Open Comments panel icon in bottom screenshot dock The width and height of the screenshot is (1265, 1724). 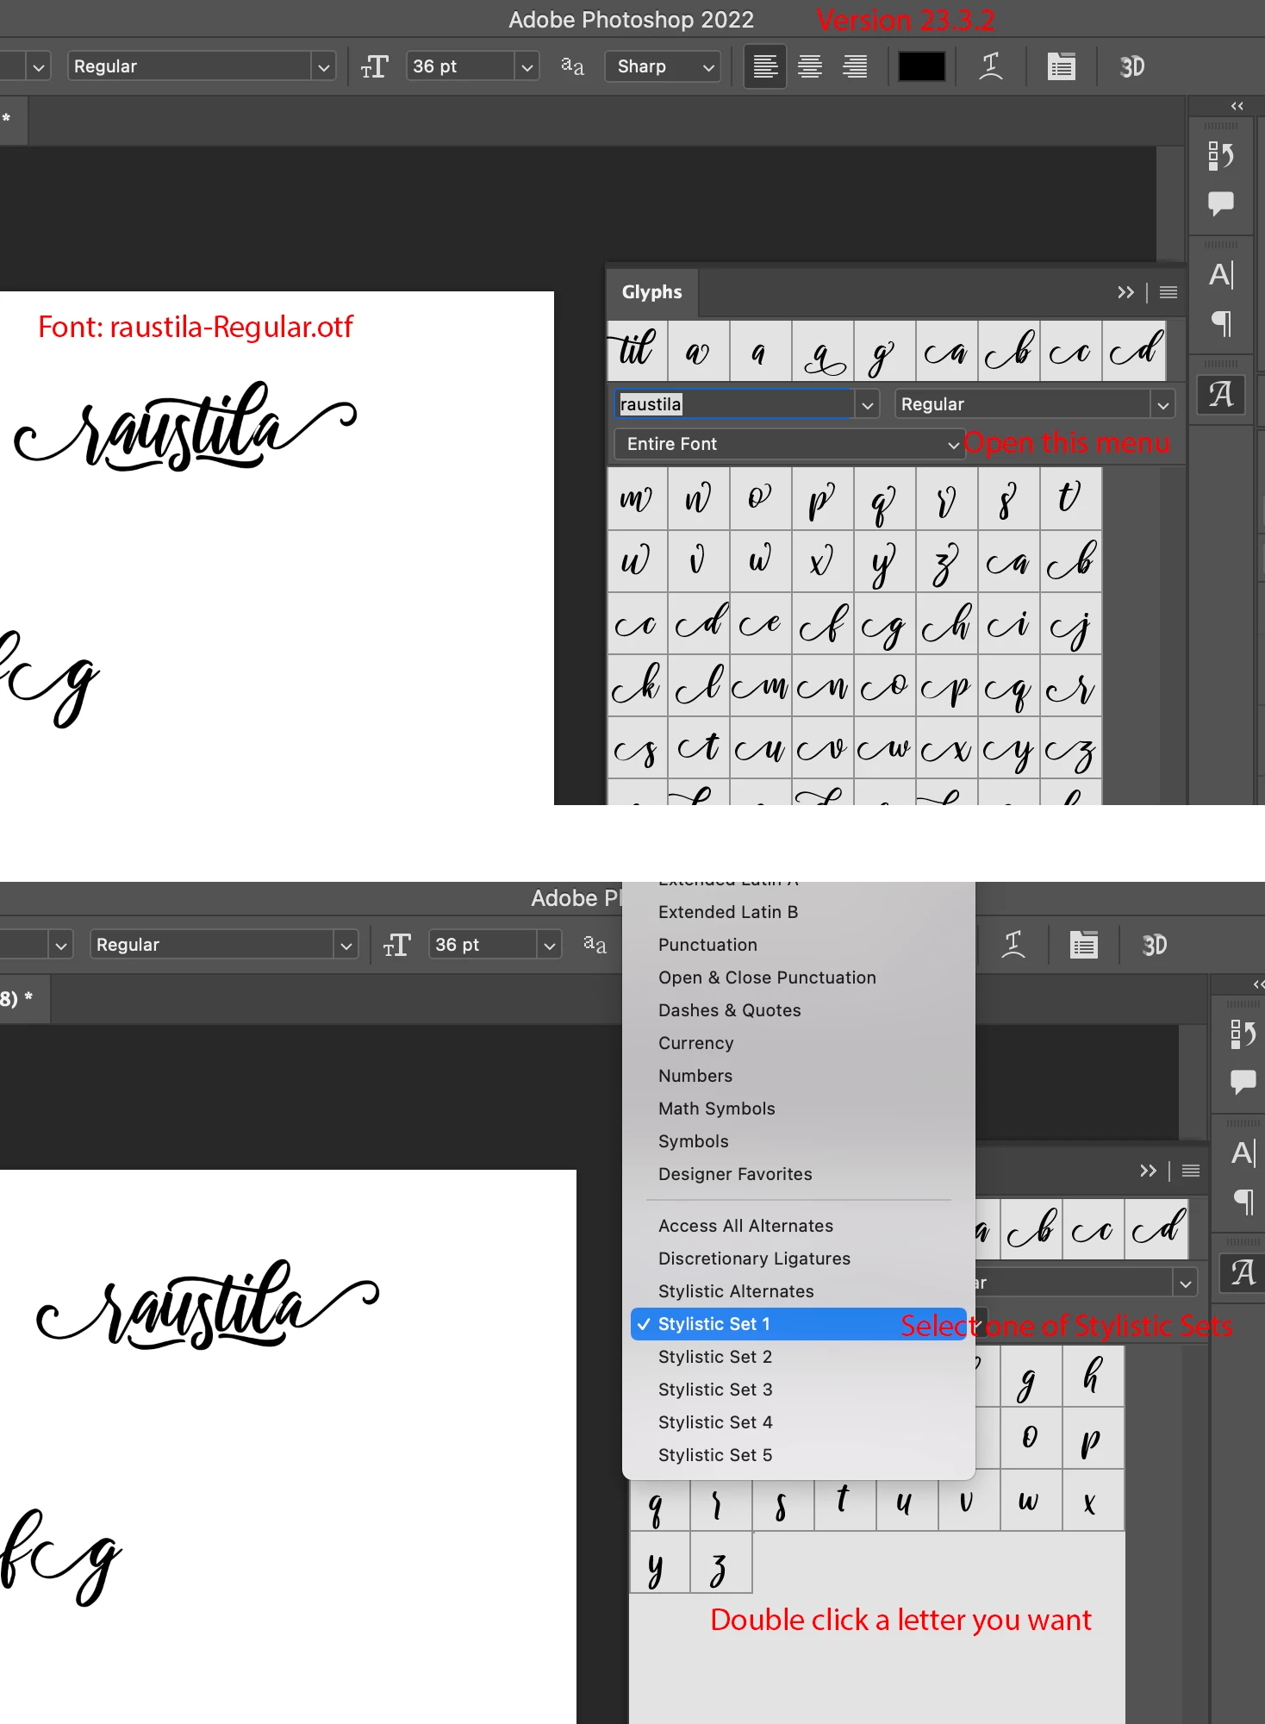coord(1243,1081)
